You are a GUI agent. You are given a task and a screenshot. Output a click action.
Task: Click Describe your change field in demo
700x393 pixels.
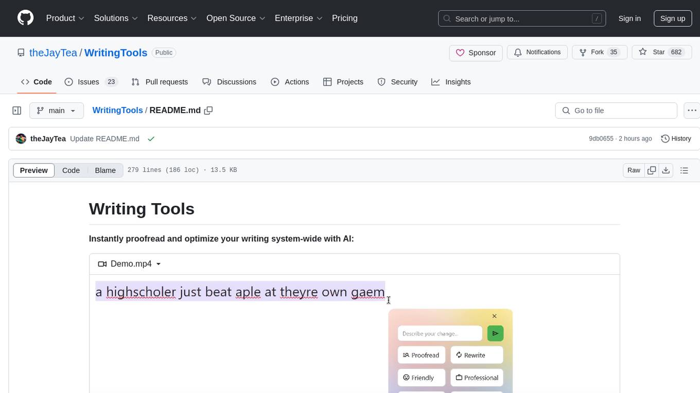[440, 333]
